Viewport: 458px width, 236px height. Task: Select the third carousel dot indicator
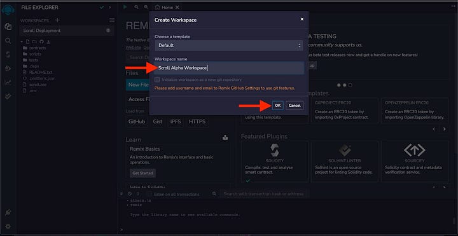(x=350, y=85)
